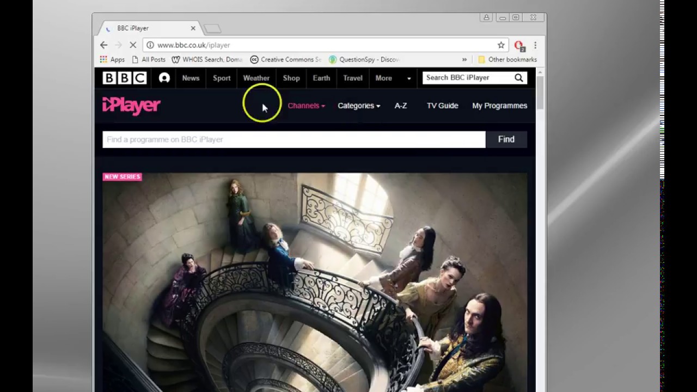Go to BBC Shop
Screen dimensions: 697x392
coord(291,78)
